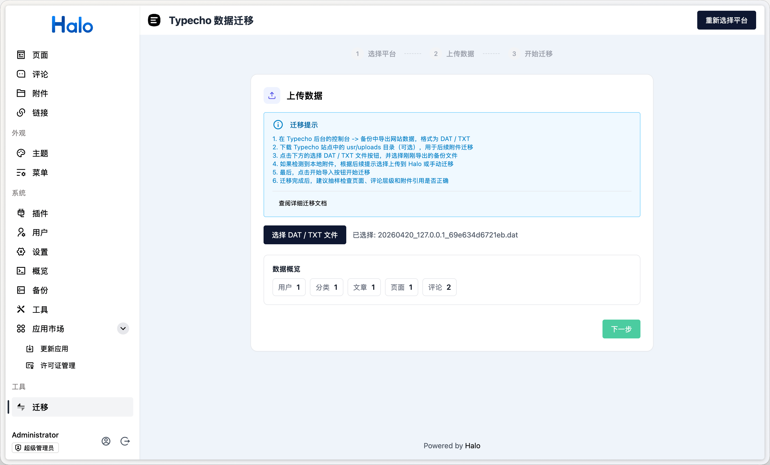The height and width of the screenshot is (465, 770).
Task: Collapse the 应用市场 menu chevron
Action: tap(123, 328)
